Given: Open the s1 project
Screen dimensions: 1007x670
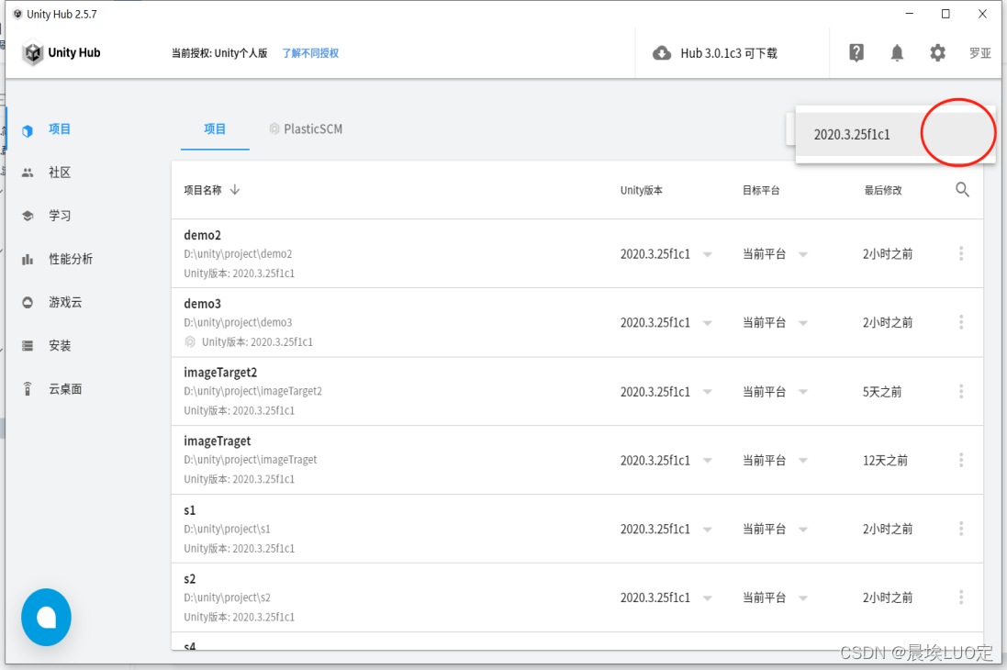Looking at the screenshot, I should 189,510.
